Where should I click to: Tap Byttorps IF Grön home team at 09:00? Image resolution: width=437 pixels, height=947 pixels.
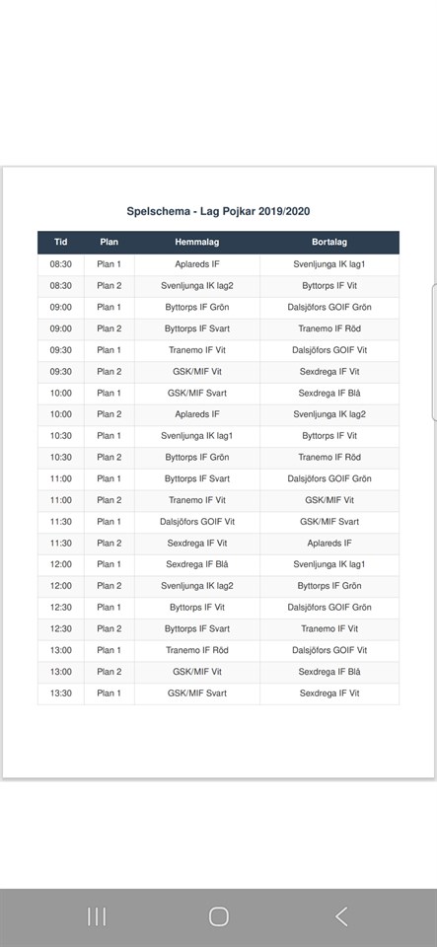[196, 307]
